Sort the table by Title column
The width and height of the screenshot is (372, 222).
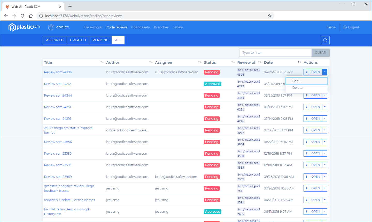102,62
